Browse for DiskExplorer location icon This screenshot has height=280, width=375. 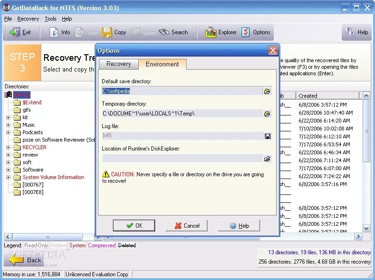point(267,158)
